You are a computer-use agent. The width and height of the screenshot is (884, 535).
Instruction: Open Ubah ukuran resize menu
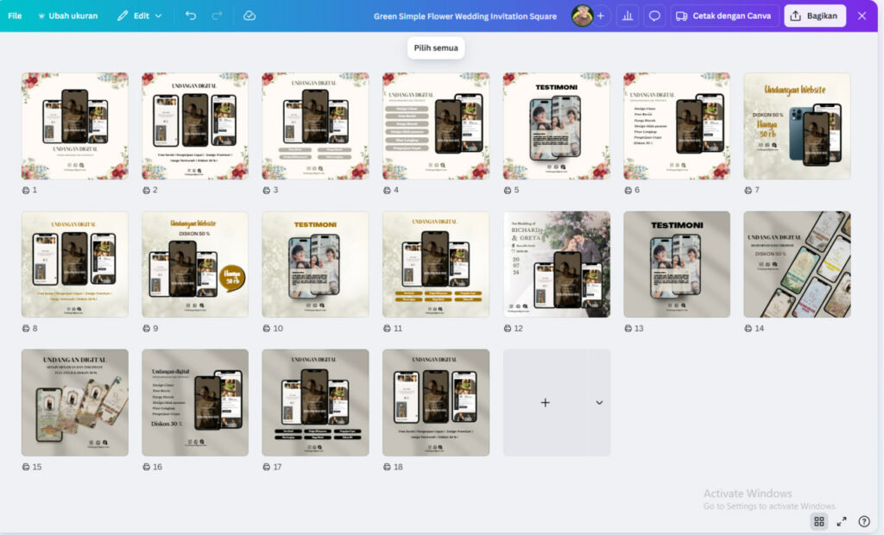click(67, 16)
